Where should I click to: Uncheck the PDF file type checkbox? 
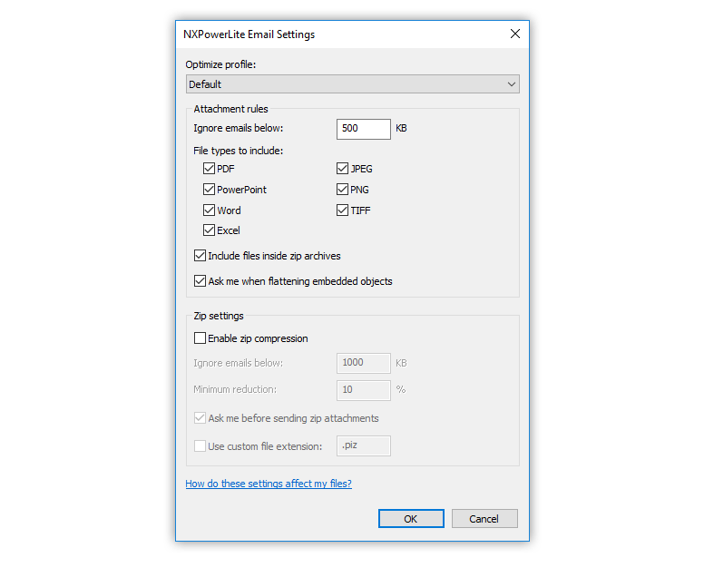tap(209, 169)
